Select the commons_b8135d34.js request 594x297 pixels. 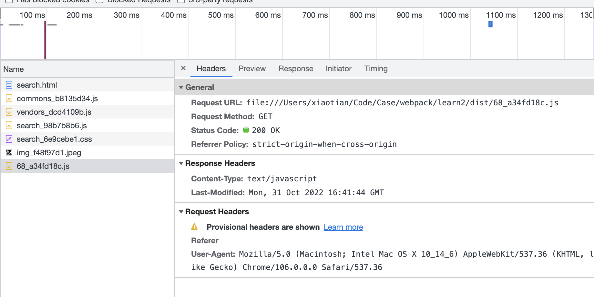[87, 99]
